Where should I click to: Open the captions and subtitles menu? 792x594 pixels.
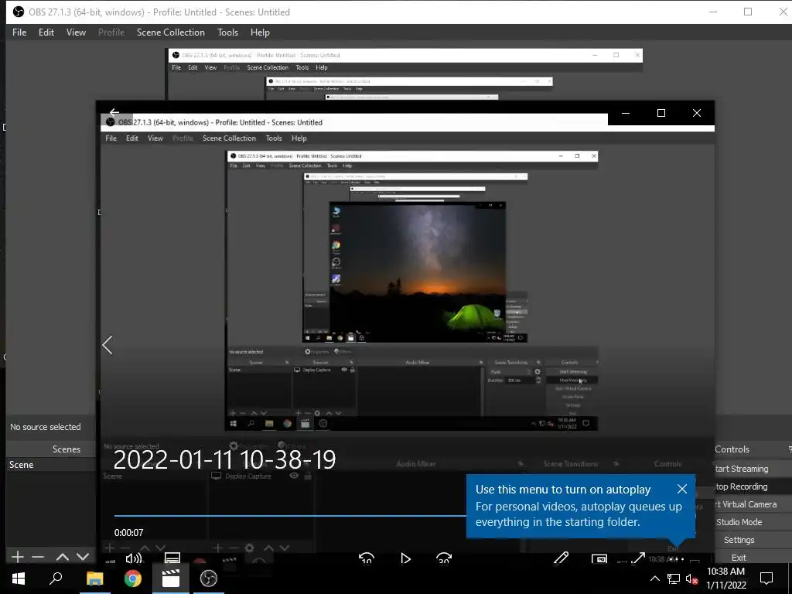[172, 558]
